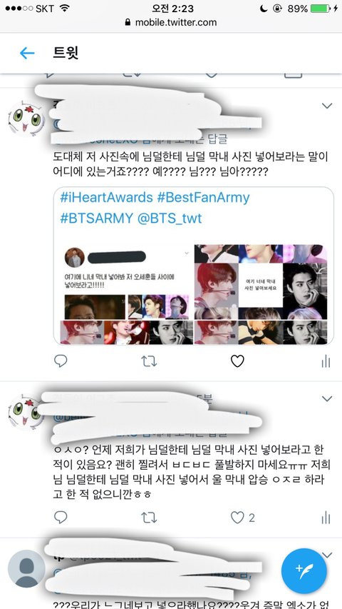Open the right photo collage image

click(x=261, y=294)
